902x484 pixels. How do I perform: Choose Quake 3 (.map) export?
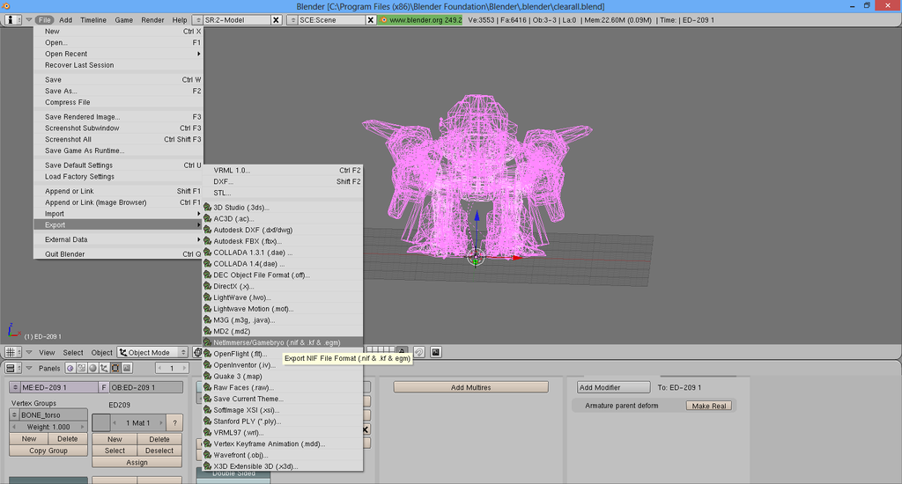tap(283, 377)
